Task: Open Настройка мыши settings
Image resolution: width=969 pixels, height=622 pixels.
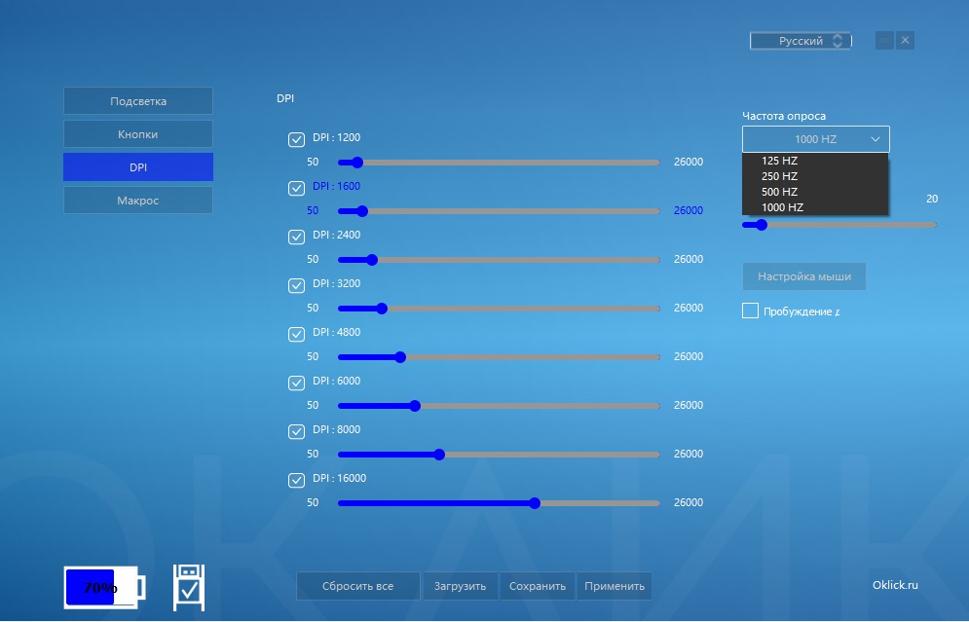Action: pyautogui.click(x=804, y=276)
